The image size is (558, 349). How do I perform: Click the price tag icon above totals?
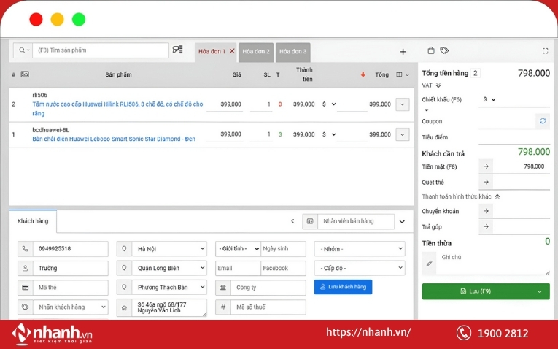(444, 51)
